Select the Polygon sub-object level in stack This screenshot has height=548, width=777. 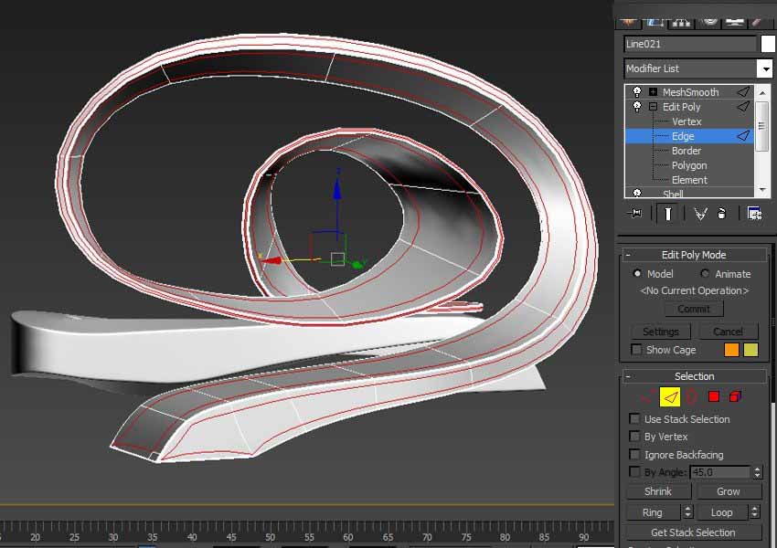point(689,165)
